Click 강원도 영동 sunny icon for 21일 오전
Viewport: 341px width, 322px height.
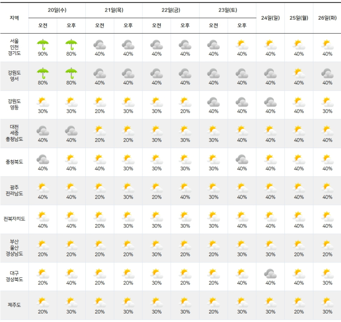(x=100, y=102)
